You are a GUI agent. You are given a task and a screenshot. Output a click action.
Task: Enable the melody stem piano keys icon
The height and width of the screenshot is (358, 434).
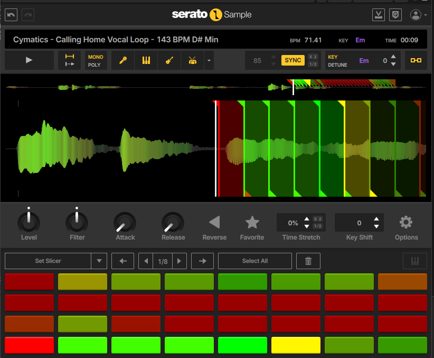[x=146, y=60]
